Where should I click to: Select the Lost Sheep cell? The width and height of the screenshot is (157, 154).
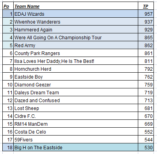coord(76,108)
